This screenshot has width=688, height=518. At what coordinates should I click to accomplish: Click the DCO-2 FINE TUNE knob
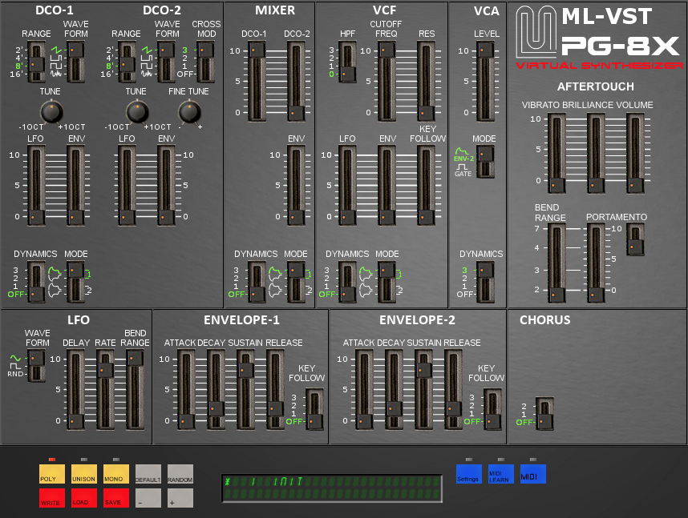[x=189, y=112]
